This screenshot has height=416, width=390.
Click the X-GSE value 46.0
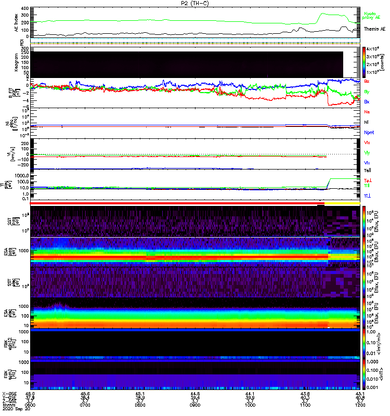pos(30,394)
